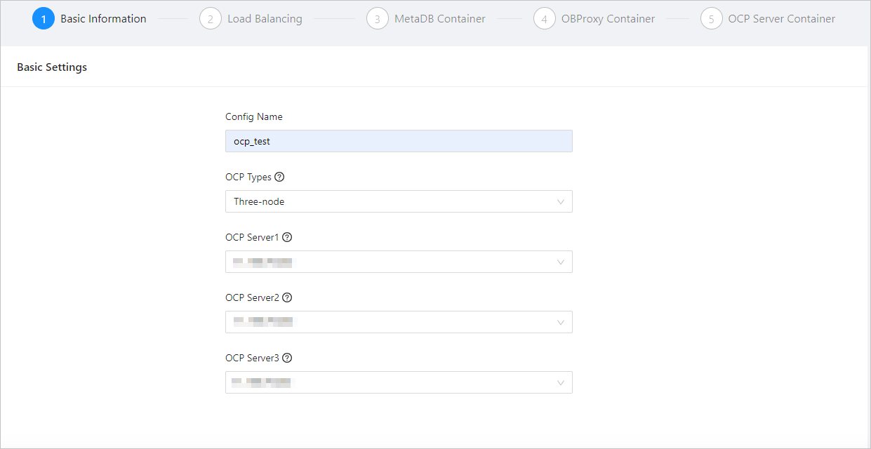Click the step 1 circle icon
The image size is (871, 449).
[x=44, y=19]
